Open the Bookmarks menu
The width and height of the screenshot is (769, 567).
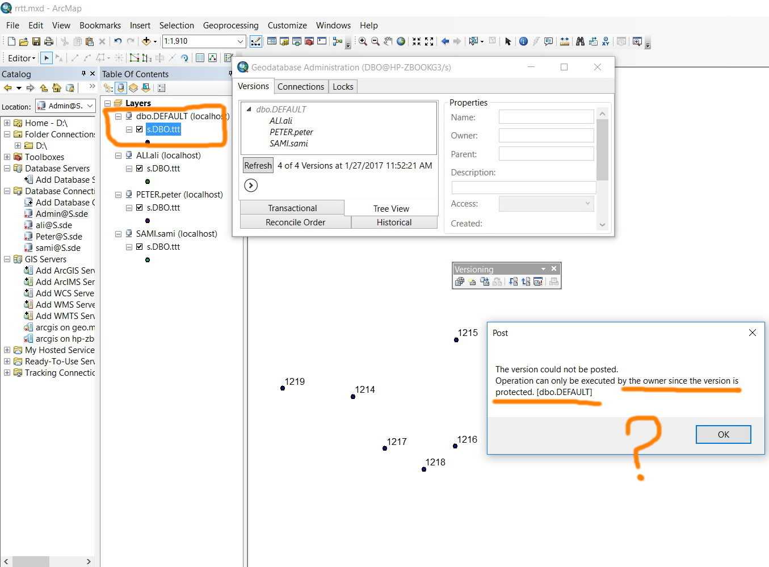click(100, 26)
